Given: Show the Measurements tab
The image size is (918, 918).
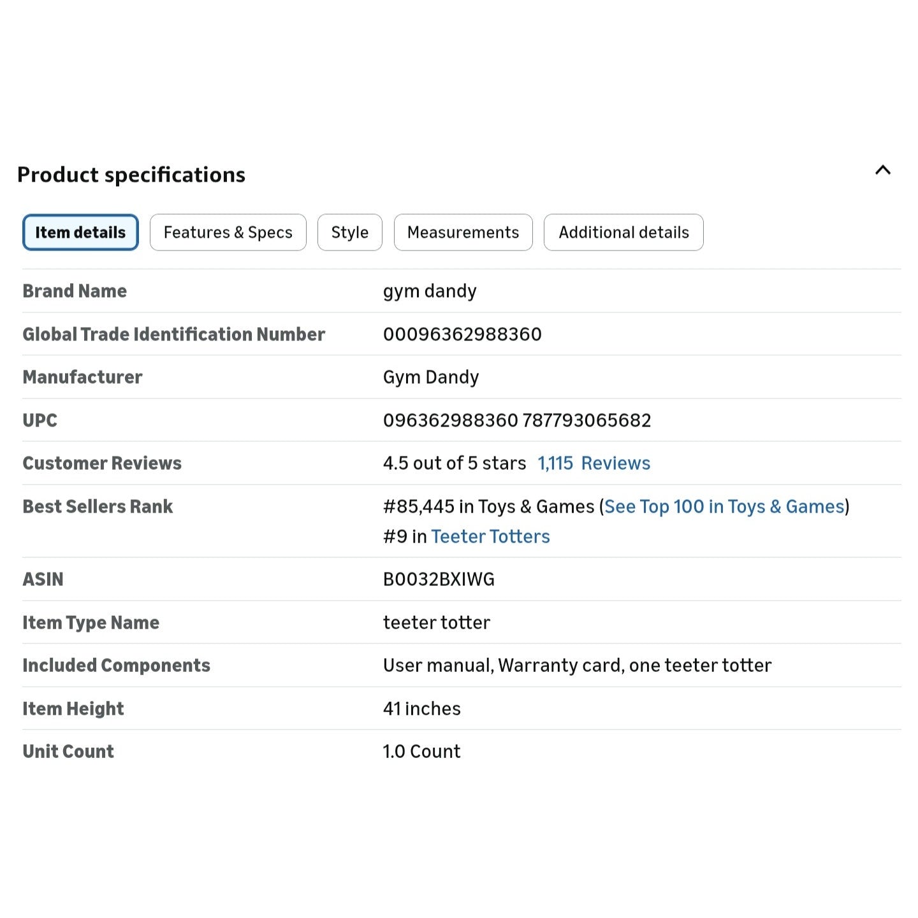Looking at the screenshot, I should [463, 232].
